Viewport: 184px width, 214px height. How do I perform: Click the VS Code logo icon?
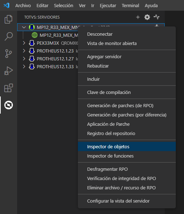tap(6, 5)
